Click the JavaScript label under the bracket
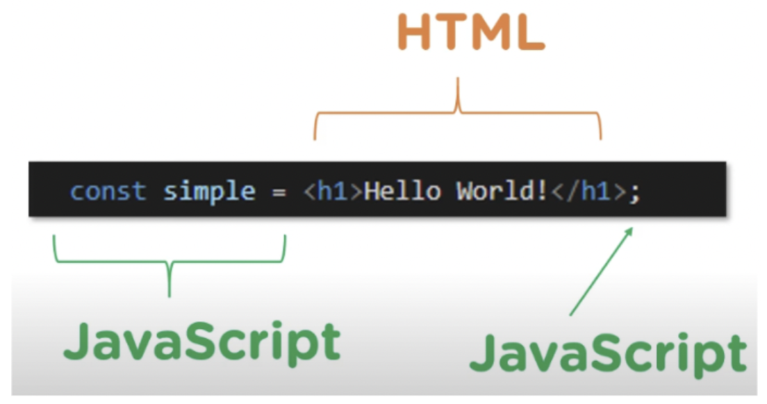This screenshot has width=767, height=404. [x=202, y=344]
